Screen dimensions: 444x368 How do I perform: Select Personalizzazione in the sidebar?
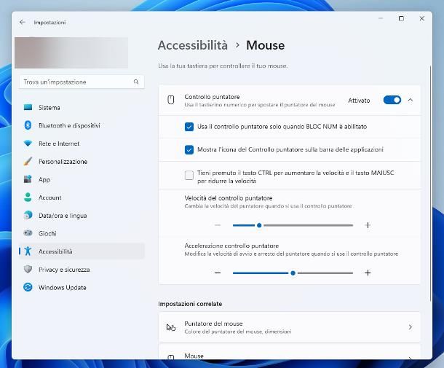[x=82, y=161]
